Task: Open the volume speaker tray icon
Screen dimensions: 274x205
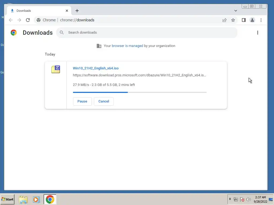Action: point(248,199)
